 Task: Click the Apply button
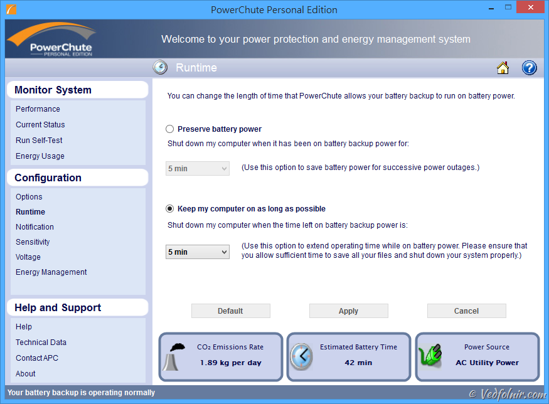[348, 311]
